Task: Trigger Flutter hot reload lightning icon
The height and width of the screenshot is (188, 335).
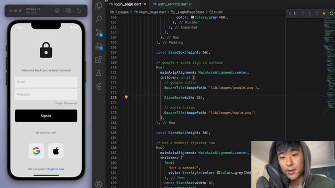Action: pyautogui.click(x=324, y=14)
